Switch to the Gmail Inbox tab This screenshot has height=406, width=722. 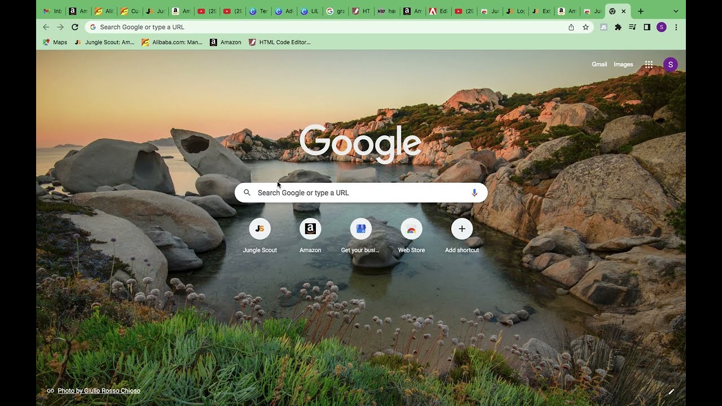(52, 11)
